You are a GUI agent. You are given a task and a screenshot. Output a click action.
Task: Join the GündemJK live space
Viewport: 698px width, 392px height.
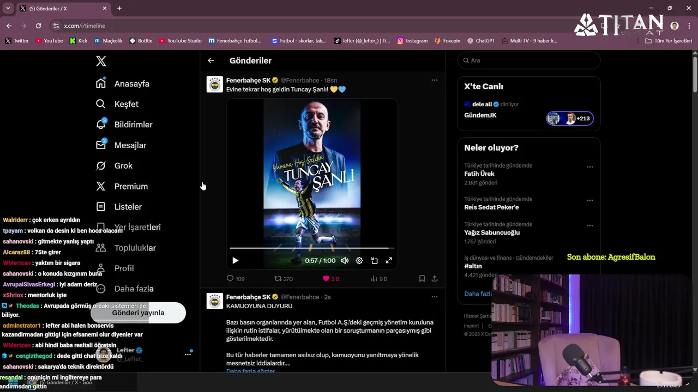click(x=480, y=115)
